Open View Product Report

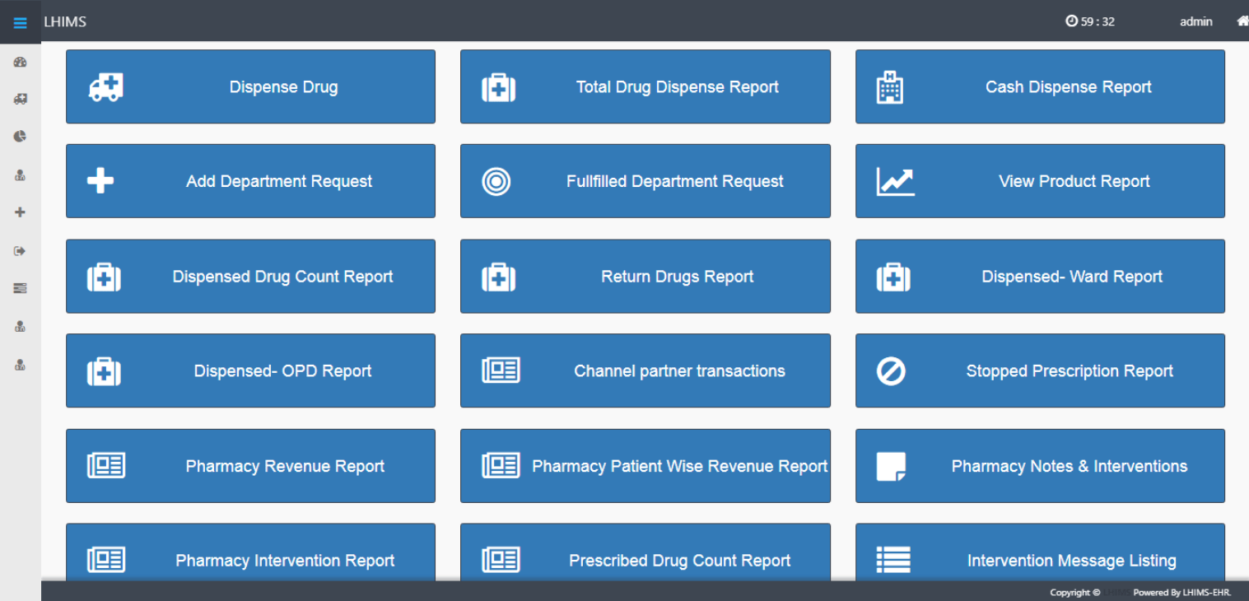click(1040, 181)
